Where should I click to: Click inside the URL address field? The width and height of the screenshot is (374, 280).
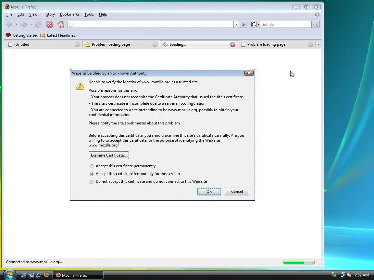(x=150, y=24)
